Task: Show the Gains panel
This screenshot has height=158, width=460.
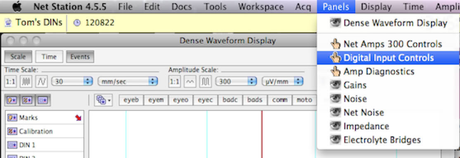Action: 389,85
